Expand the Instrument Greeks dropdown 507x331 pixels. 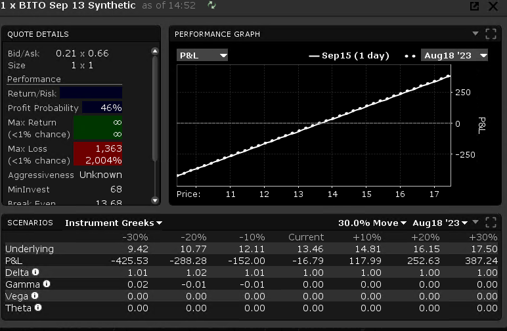(x=114, y=223)
